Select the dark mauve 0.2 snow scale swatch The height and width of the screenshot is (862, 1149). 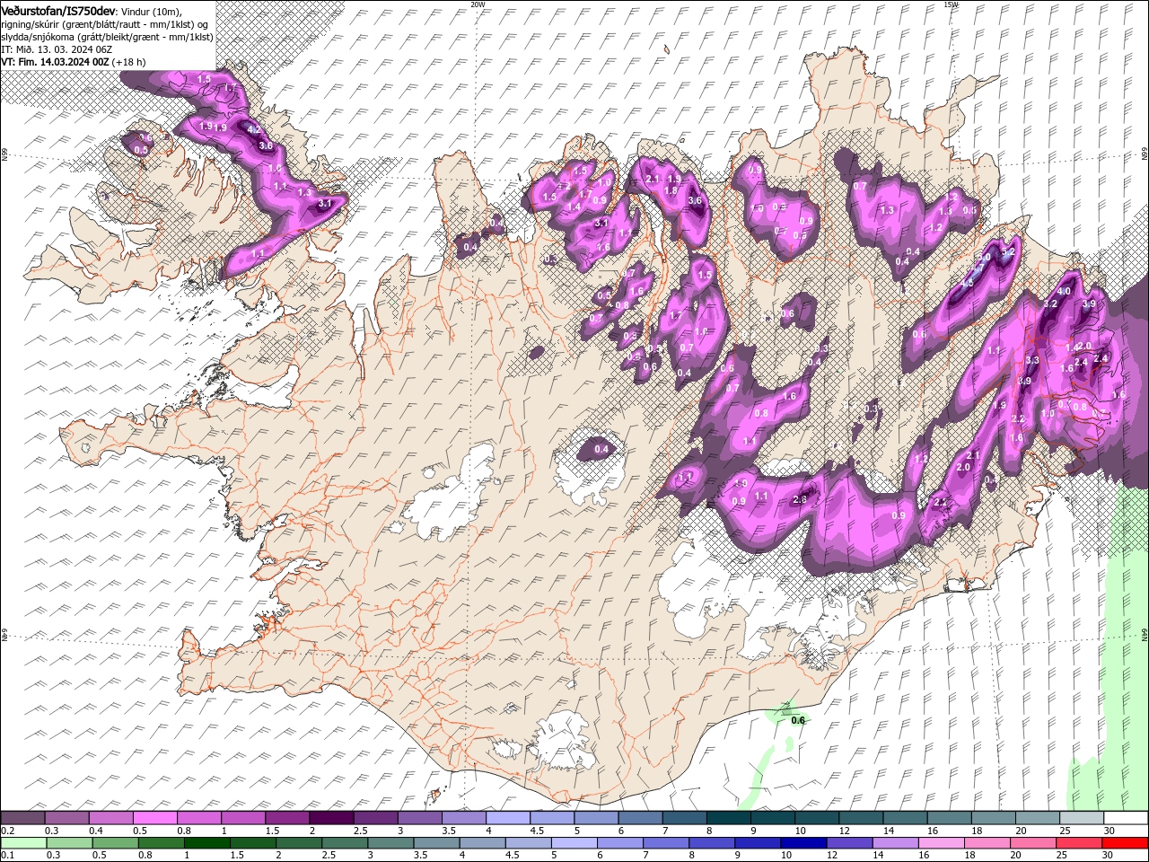(23, 818)
